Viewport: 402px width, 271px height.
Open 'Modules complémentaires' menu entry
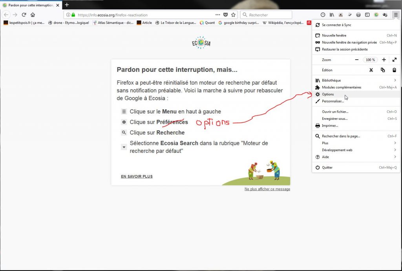(x=356, y=87)
